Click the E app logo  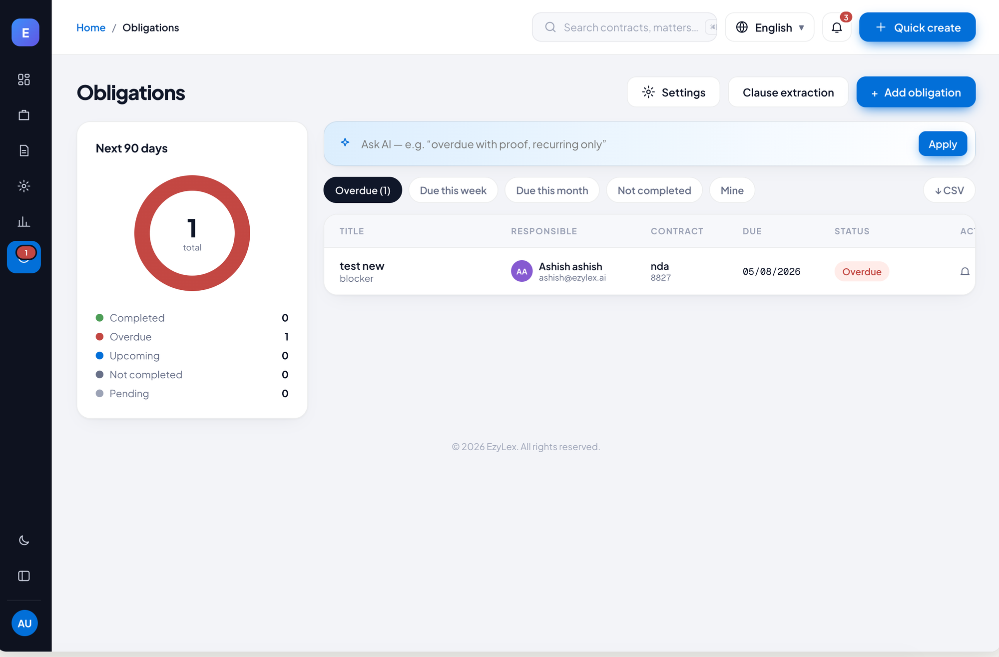tap(25, 32)
